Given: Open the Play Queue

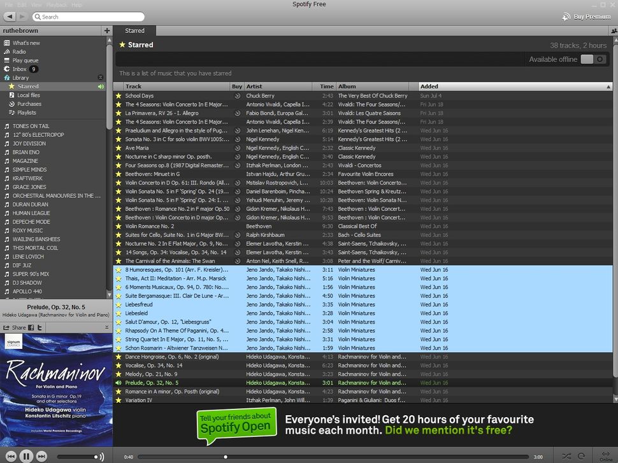Looking at the screenshot, I should 25,60.
